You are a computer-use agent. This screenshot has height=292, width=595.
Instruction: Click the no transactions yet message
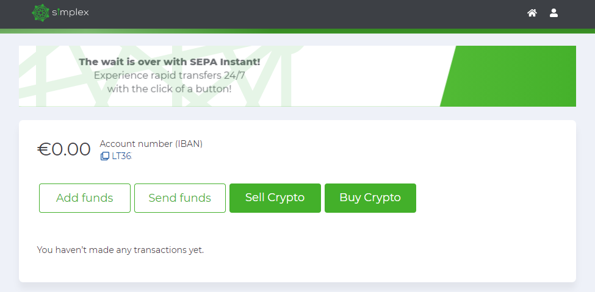[120, 250]
